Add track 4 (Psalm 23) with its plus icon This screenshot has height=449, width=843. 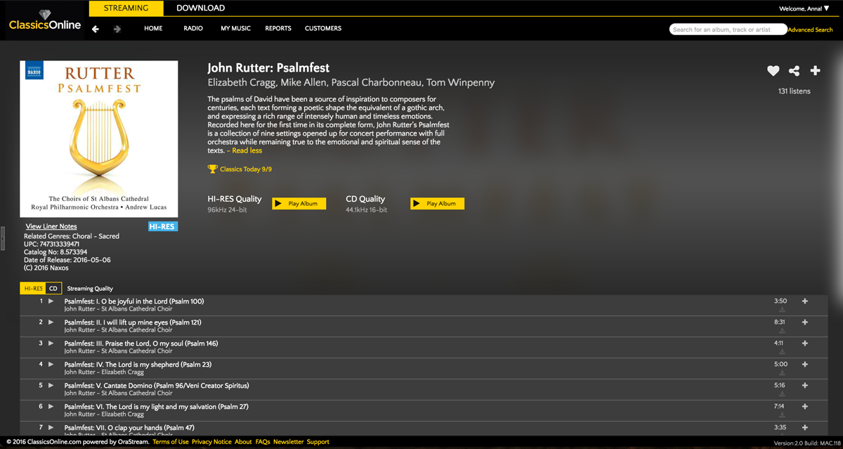[x=805, y=365]
